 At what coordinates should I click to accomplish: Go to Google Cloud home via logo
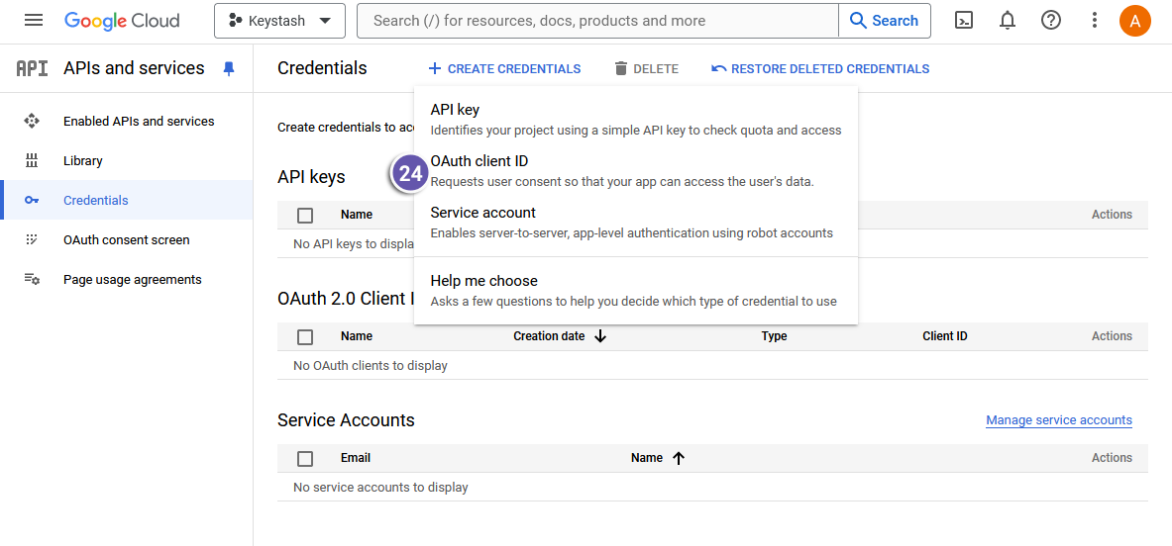click(122, 21)
